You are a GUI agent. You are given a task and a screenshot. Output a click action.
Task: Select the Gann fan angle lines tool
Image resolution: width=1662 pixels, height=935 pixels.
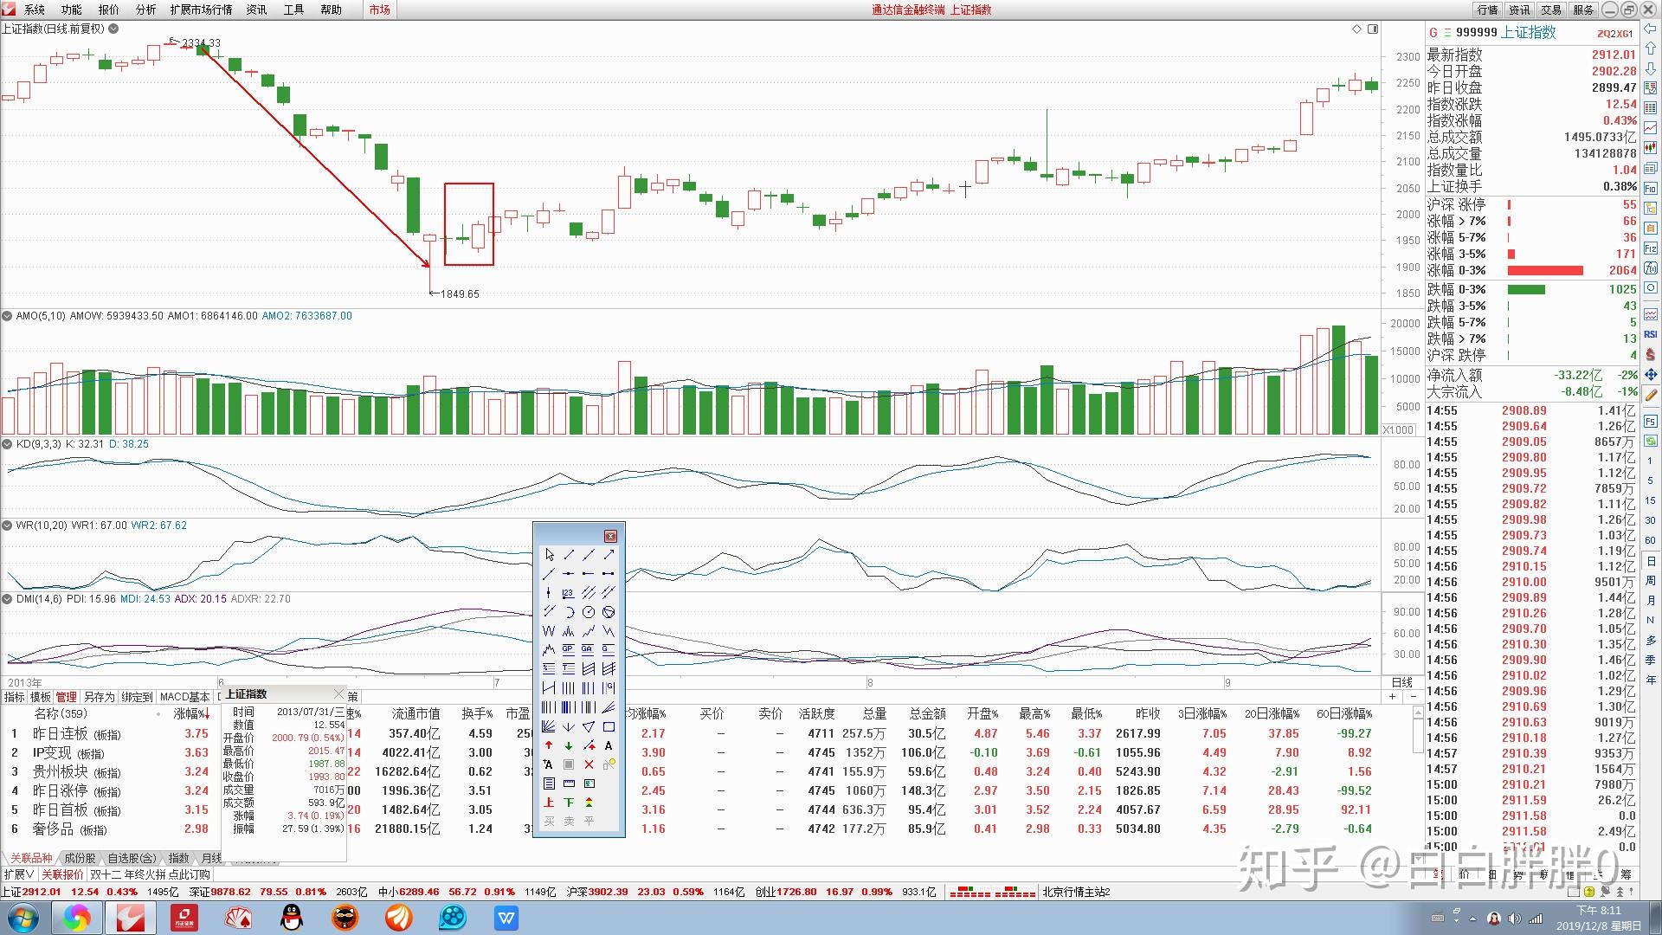(x=549, y=726)
